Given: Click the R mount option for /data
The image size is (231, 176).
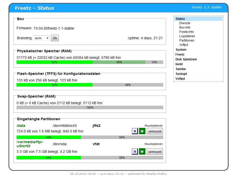Looking at the screenshot, I should click(134, 131).
